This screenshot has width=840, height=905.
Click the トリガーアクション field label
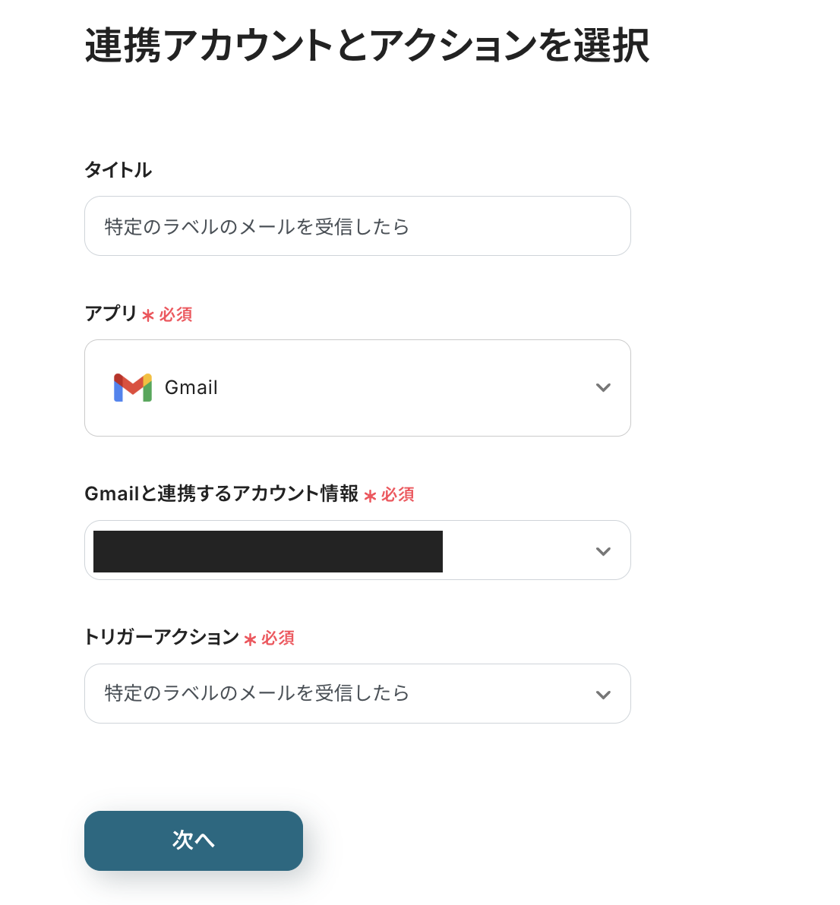[162, 637]
